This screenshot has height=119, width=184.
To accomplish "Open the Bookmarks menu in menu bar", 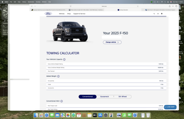I will [31, 2].
